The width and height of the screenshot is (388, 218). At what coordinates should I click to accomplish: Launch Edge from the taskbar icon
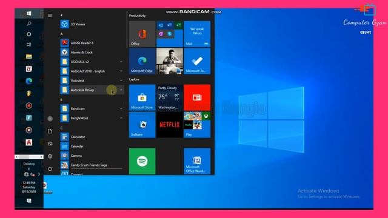[x=29, y=81]
